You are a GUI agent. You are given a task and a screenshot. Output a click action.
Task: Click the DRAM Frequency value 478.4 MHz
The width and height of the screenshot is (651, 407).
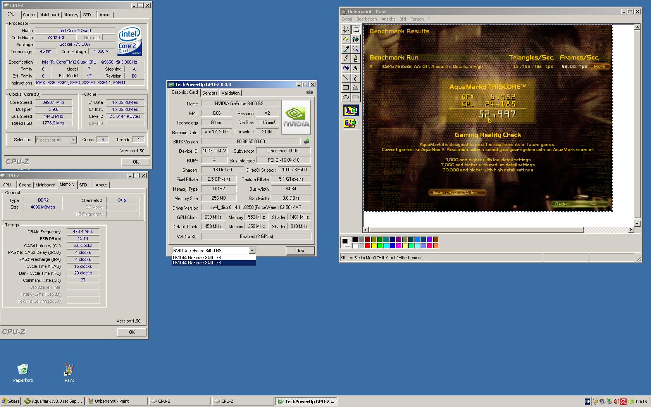point(83,232)
